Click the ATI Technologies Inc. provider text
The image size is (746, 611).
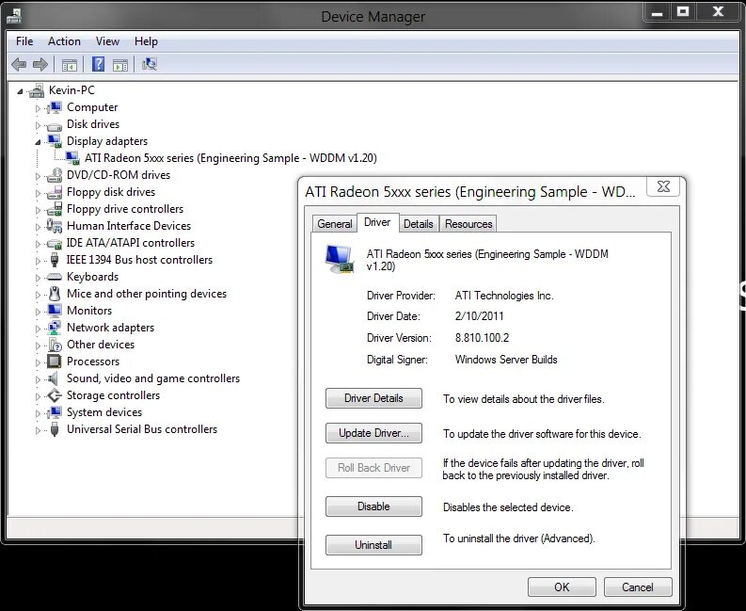(504, 296)
